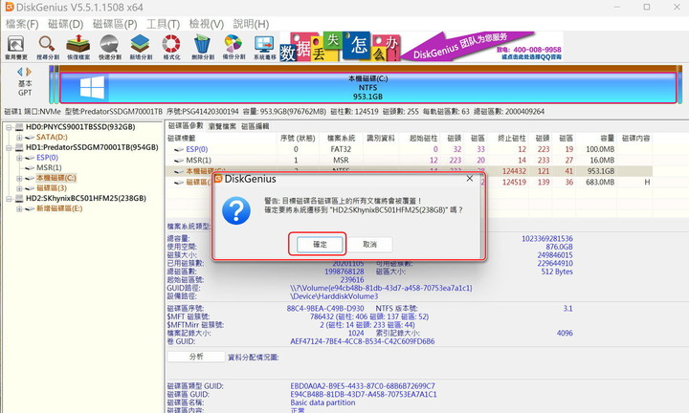Select the 本機磁碟(C:) NTFS partition bar
This screenshot has height=413, width=689.
(367, 88)
